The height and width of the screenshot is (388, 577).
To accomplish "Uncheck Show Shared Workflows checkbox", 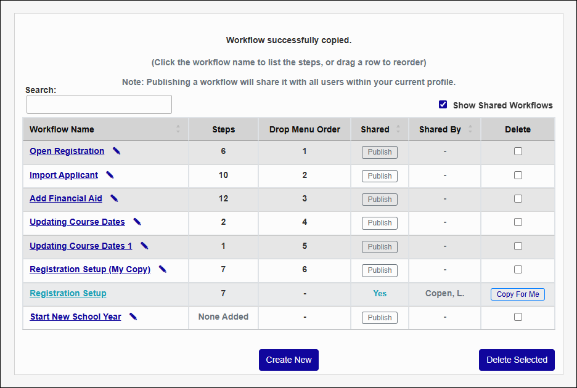I will 443,105.
